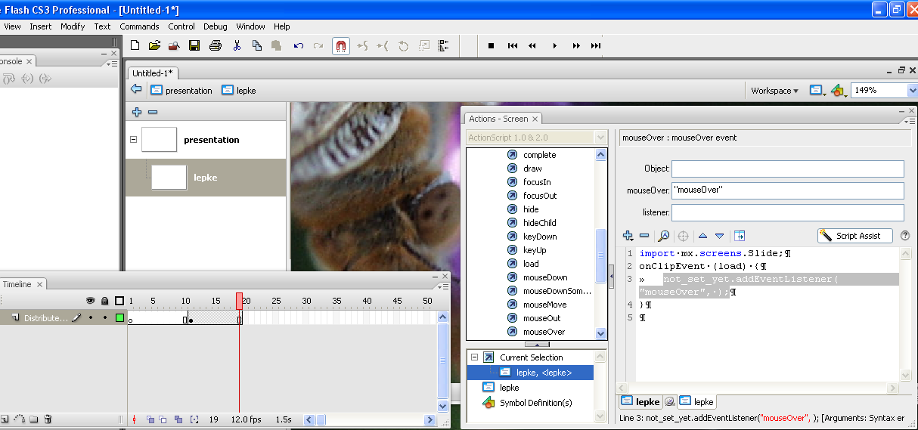Add a screen with the plus icon
This screenshot has height=430, width=918.
[x=137, y=112]
